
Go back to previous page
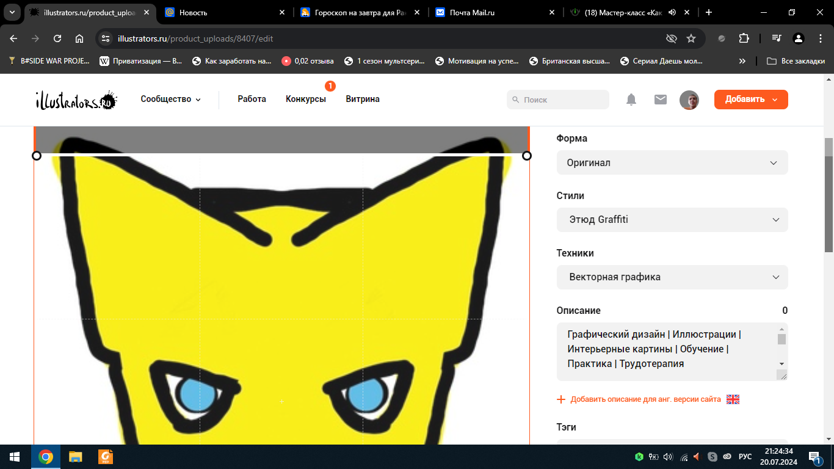tap(13, 38)
